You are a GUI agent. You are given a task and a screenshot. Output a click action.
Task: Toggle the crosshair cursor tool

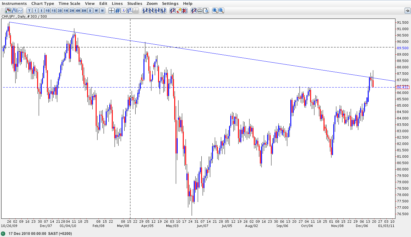point(111,11)
